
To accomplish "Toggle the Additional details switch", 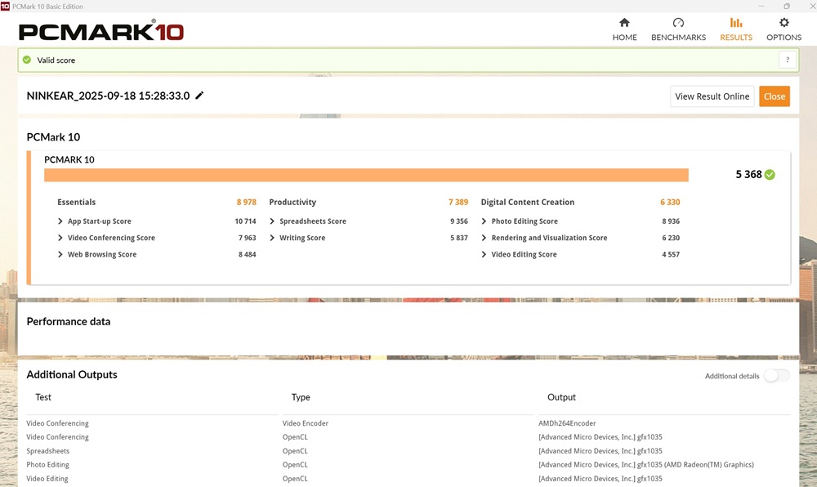I will point(776,376).
